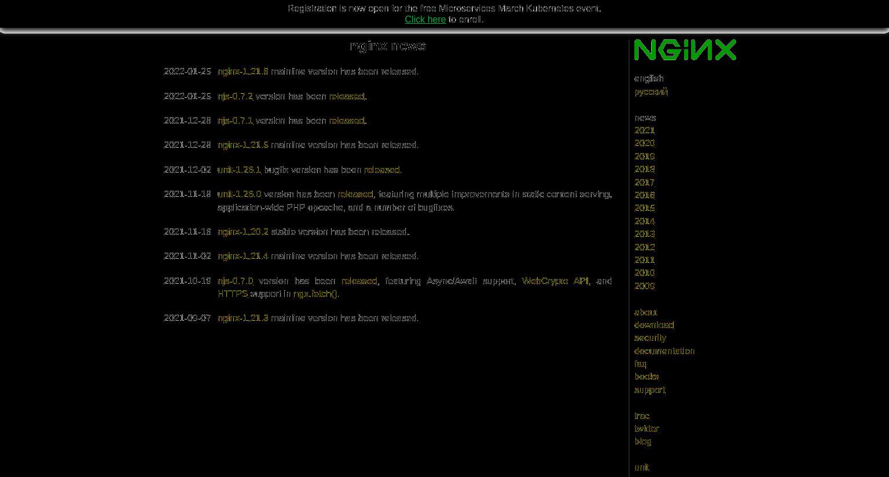Viewport: 889px width, 477px height.
Task: Open nginx-1.20.2 stable version link
Action: point(243,232)
